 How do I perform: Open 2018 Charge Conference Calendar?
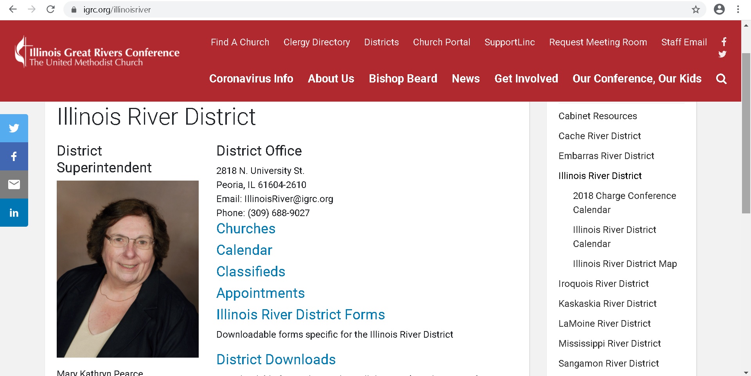point(625,203)
